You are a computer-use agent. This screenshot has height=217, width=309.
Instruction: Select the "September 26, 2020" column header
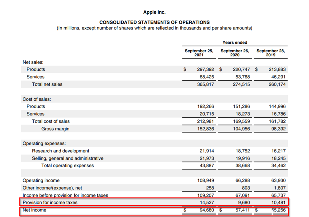[235, 53]
